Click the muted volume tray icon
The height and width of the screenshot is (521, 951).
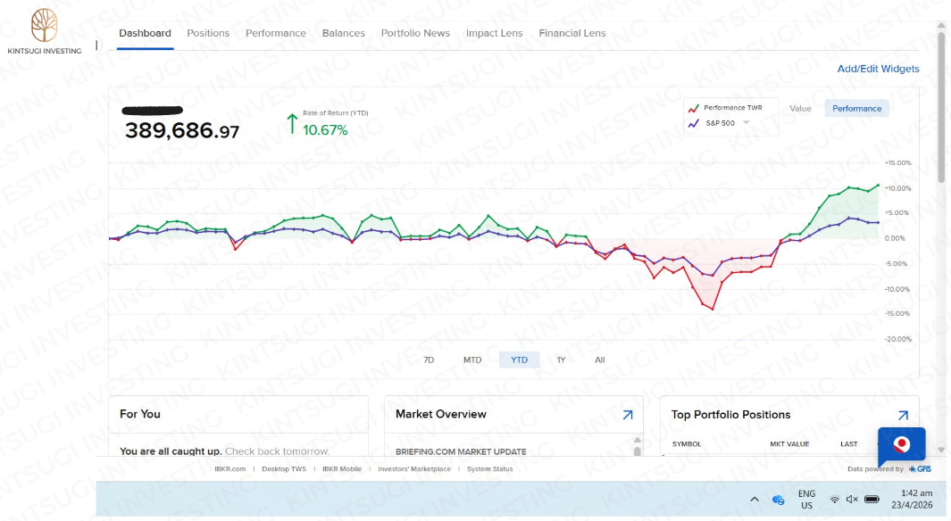pos(852,500)
